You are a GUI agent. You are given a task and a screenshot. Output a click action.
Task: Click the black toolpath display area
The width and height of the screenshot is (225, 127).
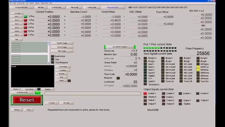33,76
